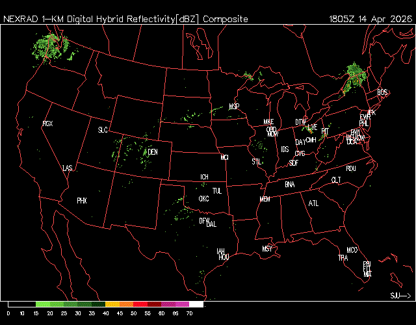Pick the red 50 dBZ legend swatch

[140, 304]
